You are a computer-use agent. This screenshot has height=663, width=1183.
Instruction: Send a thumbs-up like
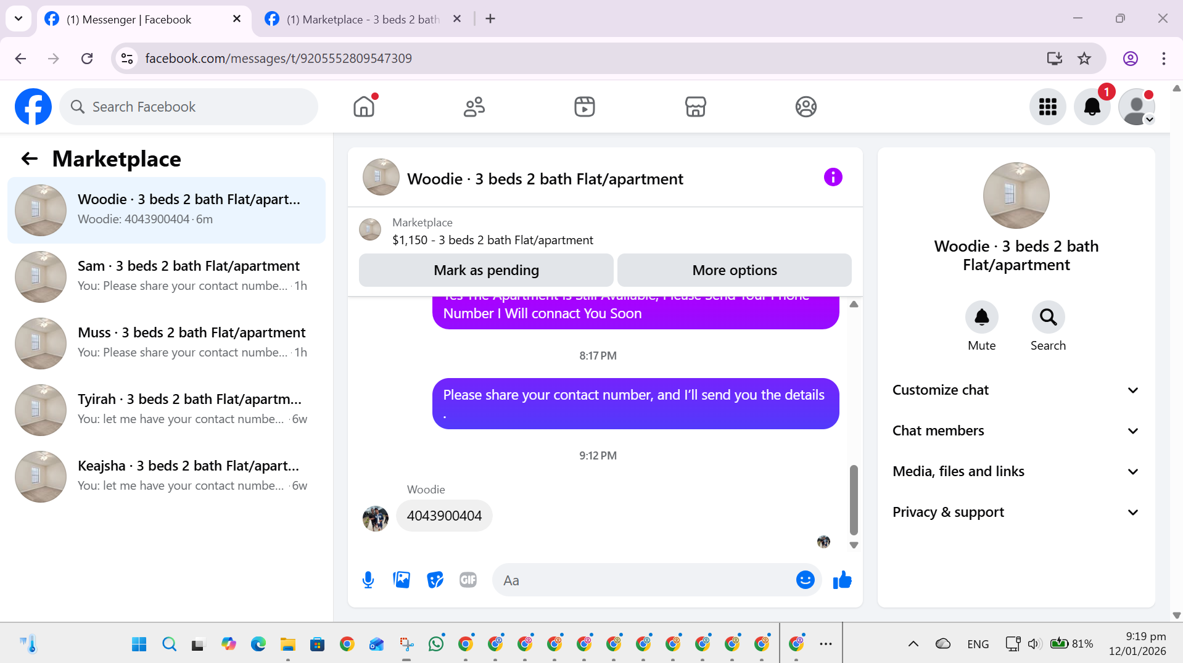[842, 580]
